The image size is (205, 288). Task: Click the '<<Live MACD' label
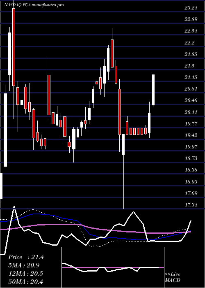[x=173, y=277]
